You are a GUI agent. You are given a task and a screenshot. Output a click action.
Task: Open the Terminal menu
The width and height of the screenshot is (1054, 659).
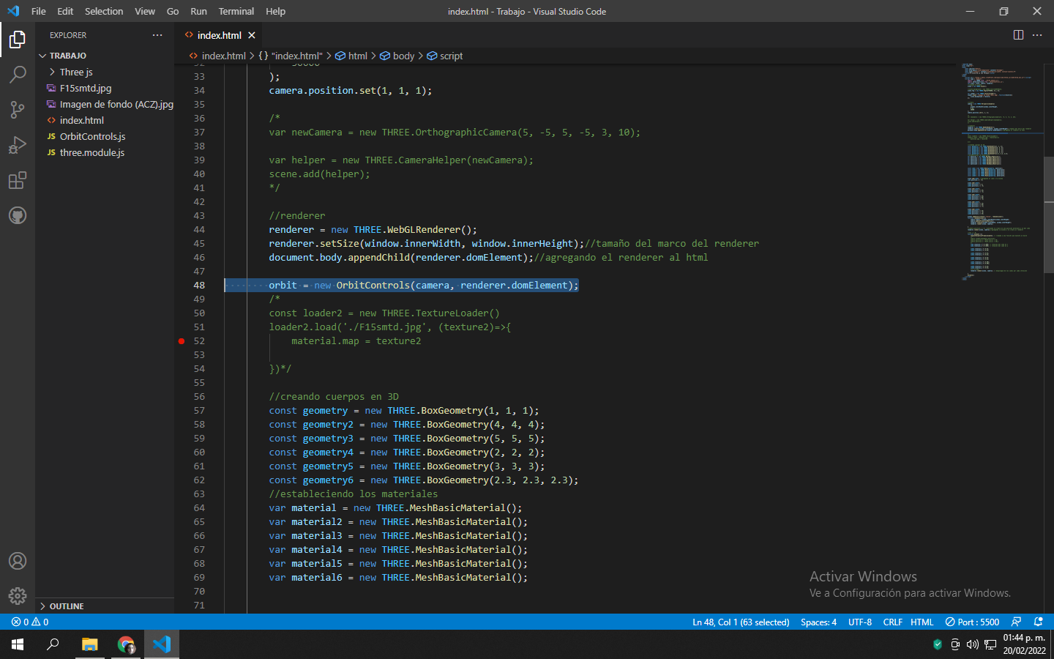point(236,11)
